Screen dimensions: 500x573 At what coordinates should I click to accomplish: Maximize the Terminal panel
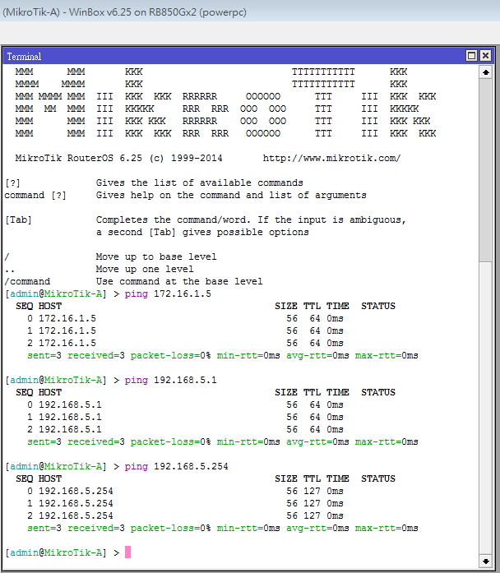[x=471, y=56]
